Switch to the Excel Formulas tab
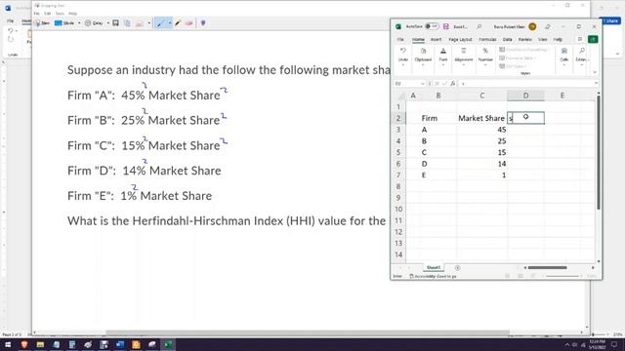 point(487,39)
